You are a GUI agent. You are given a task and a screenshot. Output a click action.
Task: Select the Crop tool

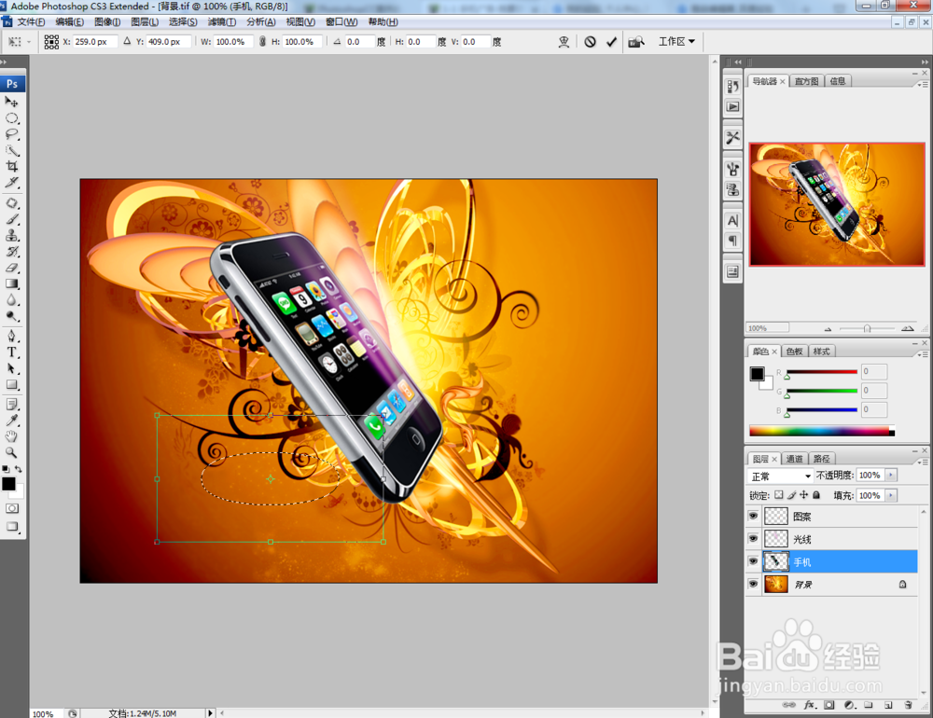point(11,166)
